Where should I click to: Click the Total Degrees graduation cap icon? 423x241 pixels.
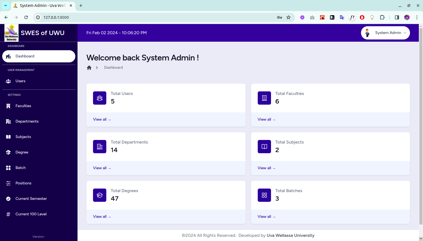(x=100, y=195)
